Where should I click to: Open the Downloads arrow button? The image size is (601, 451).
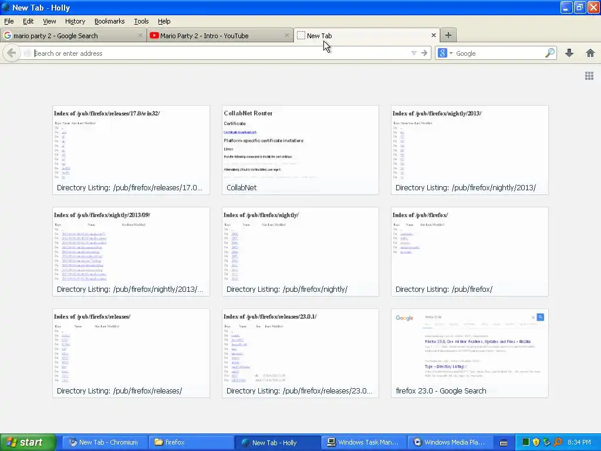[569, 53]
